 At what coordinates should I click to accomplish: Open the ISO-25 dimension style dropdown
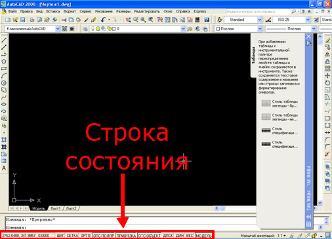[308, 20]
